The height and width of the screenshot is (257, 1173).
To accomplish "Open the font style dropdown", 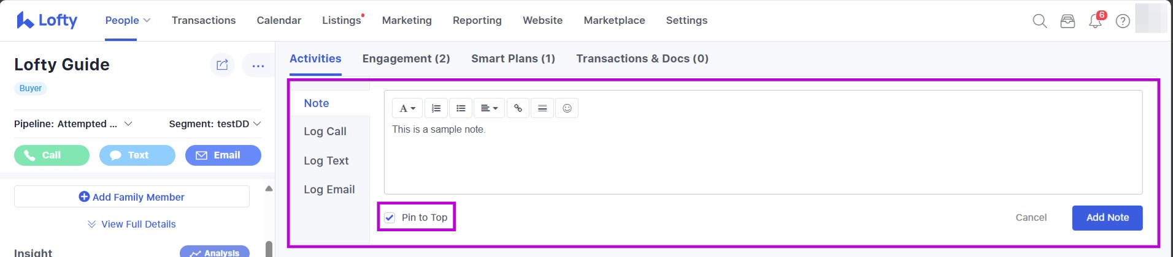I will [x=407, y=108].
